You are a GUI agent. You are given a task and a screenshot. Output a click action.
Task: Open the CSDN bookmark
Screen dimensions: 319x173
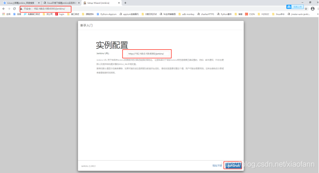(250, 14)
